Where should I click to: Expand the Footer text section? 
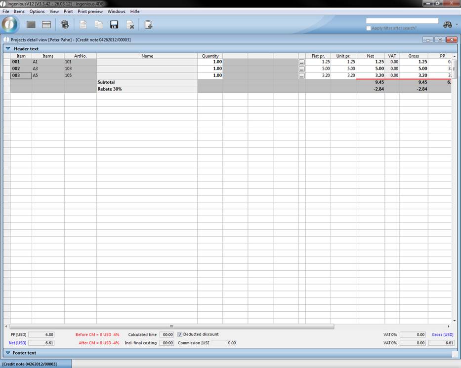[8, 353]
